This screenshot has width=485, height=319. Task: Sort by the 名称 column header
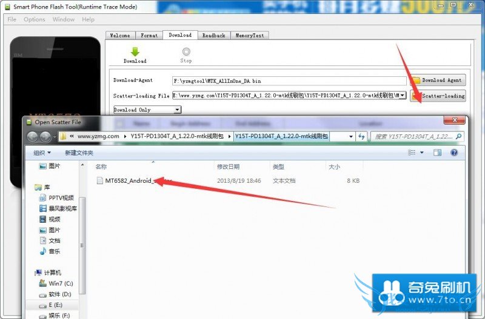[101, 166]
